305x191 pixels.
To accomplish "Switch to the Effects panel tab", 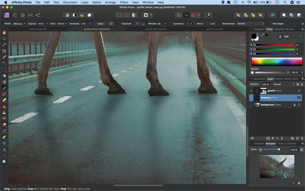I will [x=279, y=79].
